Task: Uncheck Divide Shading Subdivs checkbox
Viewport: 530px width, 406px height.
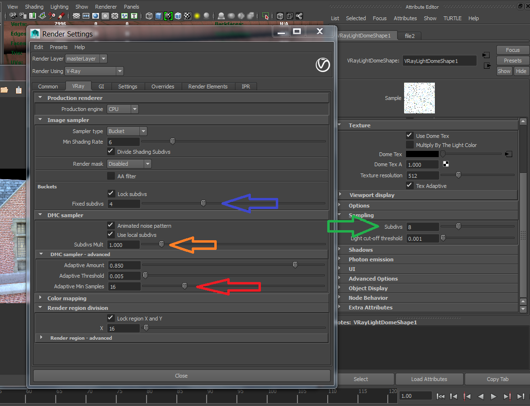Action: point(111,151)
